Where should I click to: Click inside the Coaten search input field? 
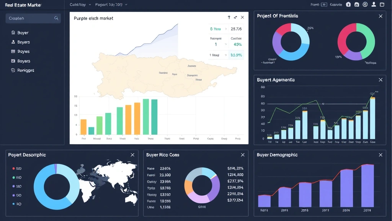click(x=29, y=18)
